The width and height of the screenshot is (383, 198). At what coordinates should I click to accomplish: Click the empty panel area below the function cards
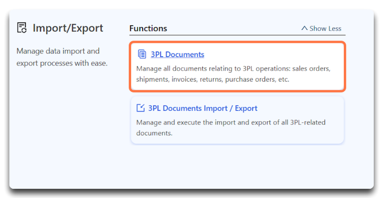tap(237, 166)
